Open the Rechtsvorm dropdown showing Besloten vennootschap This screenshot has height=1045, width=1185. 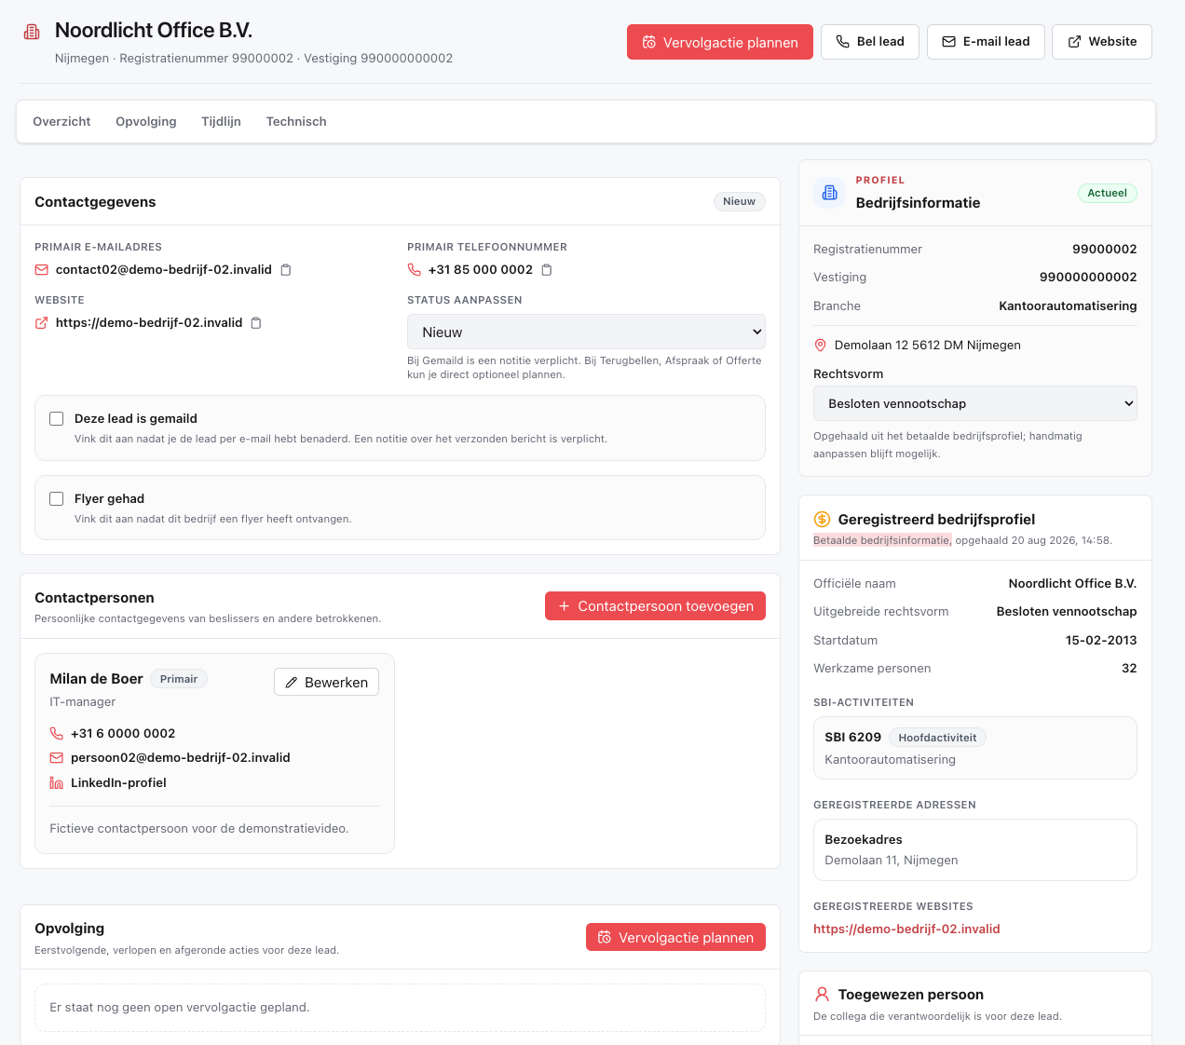coord(975,404)
